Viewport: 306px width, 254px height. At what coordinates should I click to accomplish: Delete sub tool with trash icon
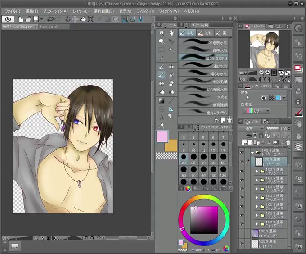pyautogui.click(x=229, y=120)
